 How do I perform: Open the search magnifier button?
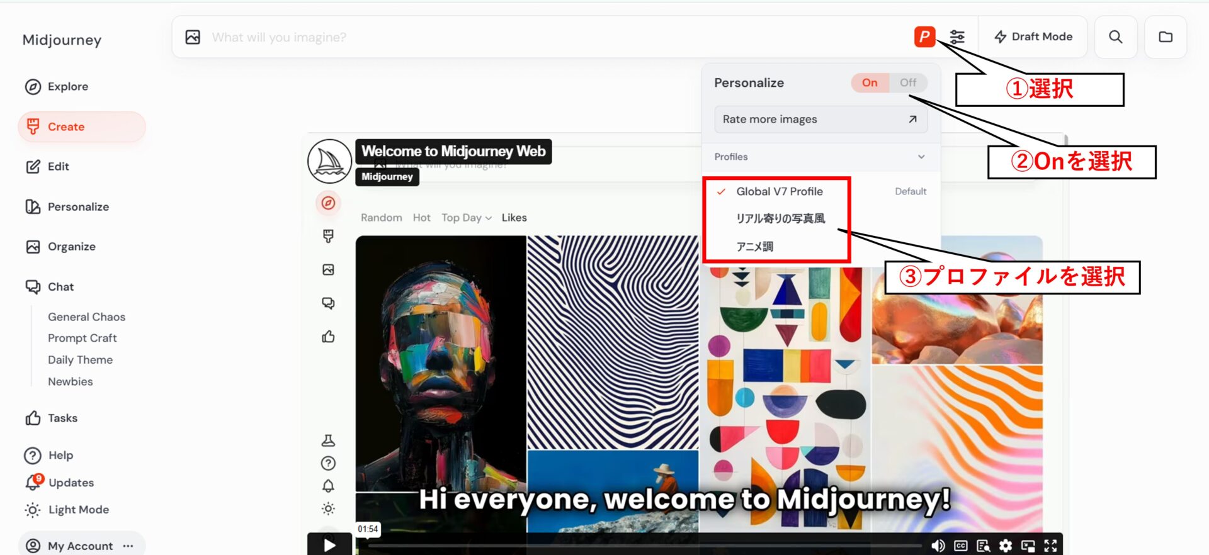[x=1116, y=36]
